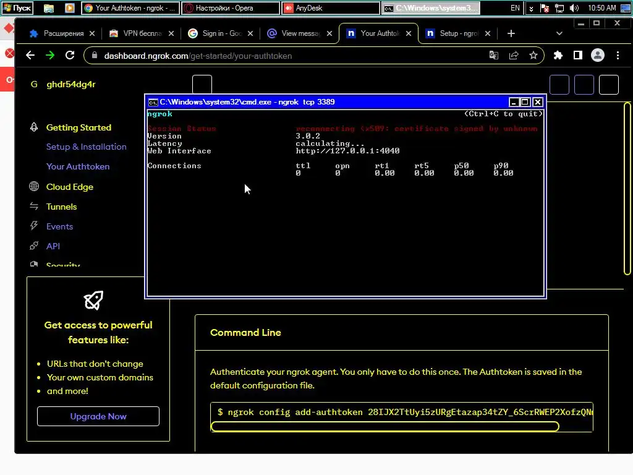Click the site lock icon in address bar
This screenshot has height=475, width=633.
click(95, 55)
